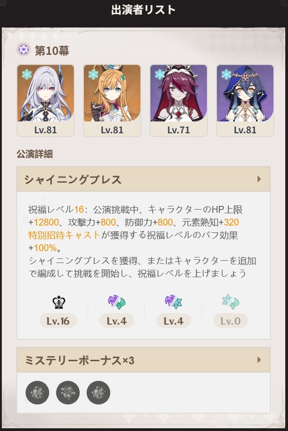Click the purple Act 10 star emblem
The width and height of the screenshot is (288, 431).
24,50
